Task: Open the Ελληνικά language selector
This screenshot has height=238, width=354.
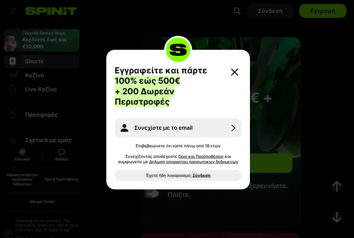Action: coord(22,155)
